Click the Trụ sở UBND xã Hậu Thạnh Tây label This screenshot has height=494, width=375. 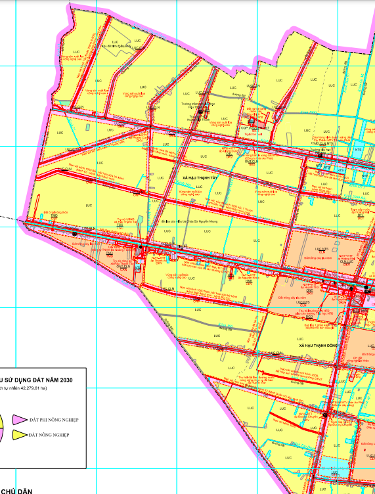pyautogui.click(x=126, y=220)
